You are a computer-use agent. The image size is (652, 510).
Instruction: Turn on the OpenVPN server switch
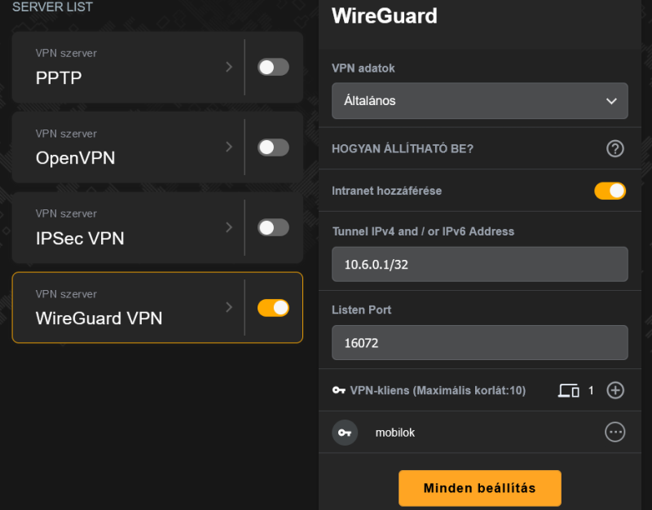click(x=273, y=147)
